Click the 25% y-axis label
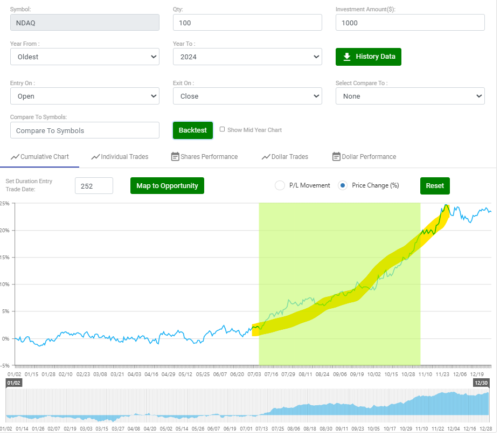This screenshot has width=500, height=437. point(5,204)
